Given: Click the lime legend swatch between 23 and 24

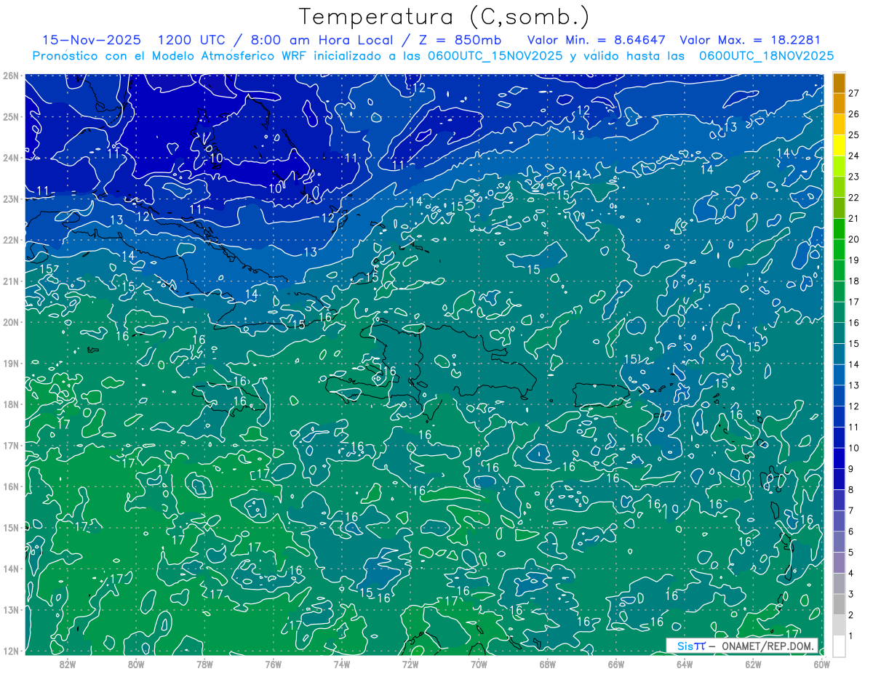Looking at the screenshot, I should coord(840,166).
